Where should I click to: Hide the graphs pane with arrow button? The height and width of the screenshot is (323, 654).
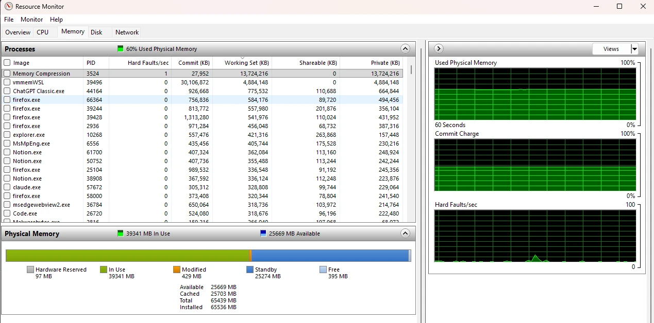(439, 49)
